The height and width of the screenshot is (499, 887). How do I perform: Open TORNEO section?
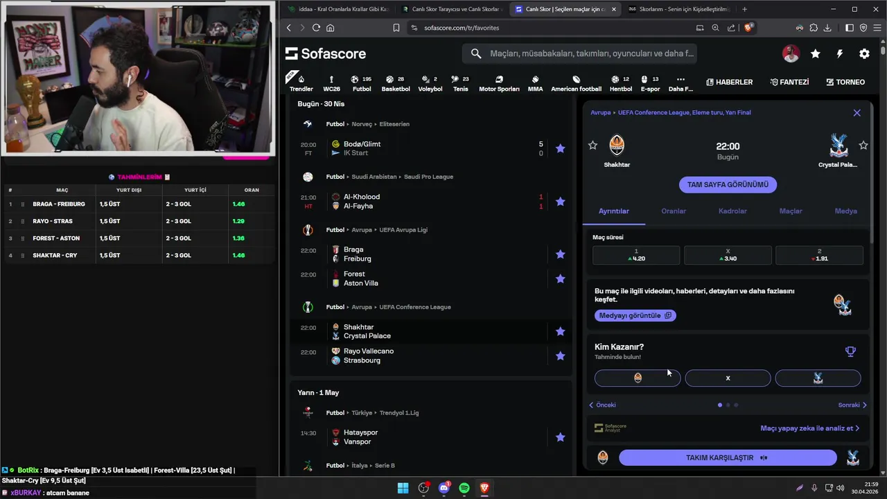pyautogui.click(x=845, y=82)
